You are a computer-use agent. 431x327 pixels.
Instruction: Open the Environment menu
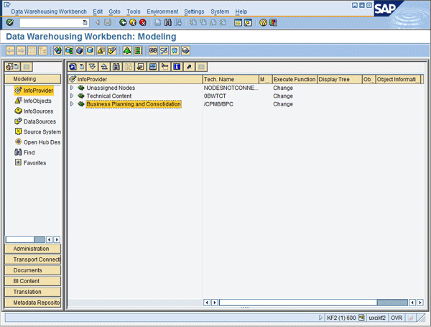point(162,11)
